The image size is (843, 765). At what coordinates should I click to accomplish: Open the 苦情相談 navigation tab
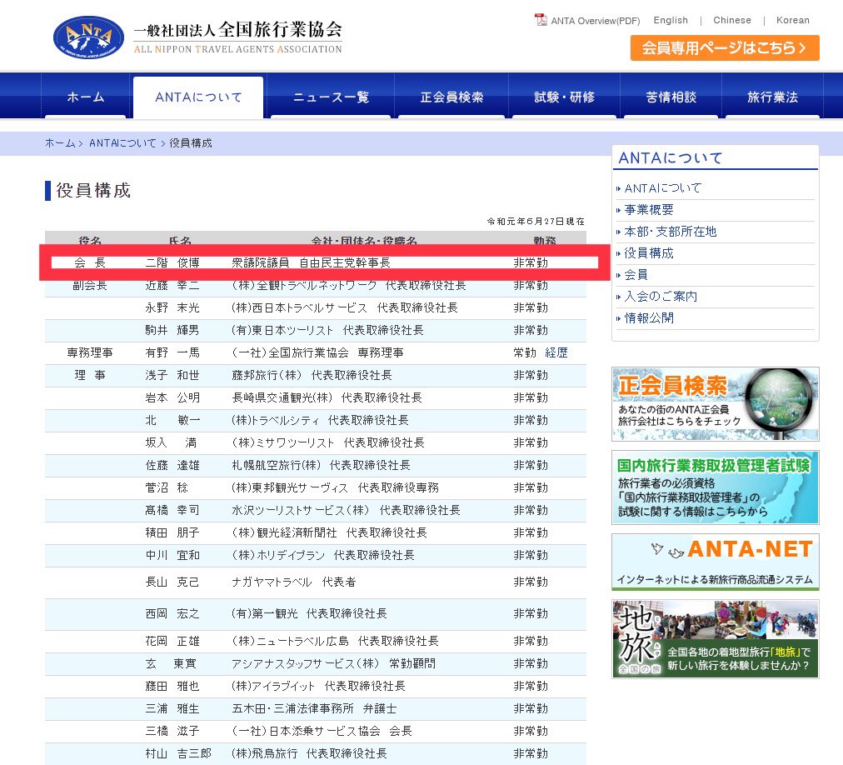tap(671, 97)
